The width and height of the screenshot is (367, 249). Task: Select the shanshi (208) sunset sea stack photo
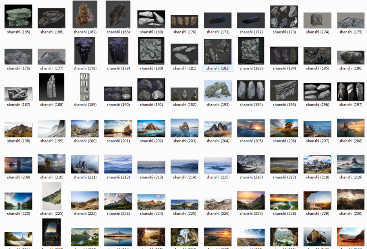tap(351, 128)
